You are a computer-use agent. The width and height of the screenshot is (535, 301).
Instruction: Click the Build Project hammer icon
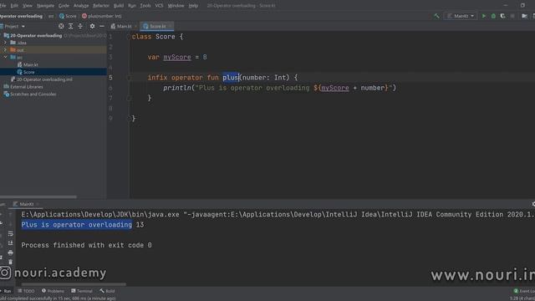436,16
